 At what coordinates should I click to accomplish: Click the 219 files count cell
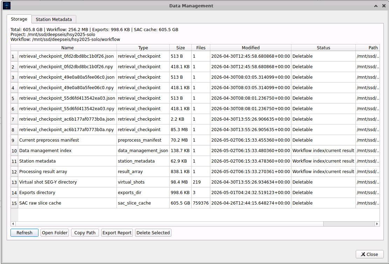point(201,182)
